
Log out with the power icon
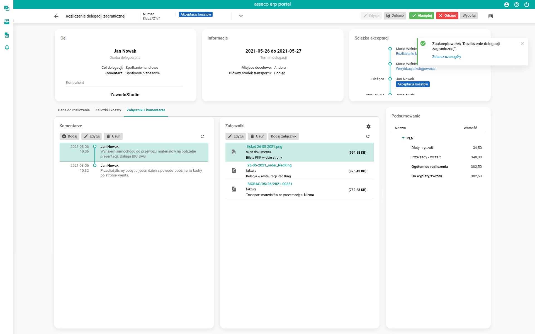[527, 4]
